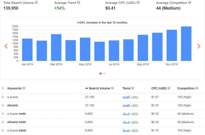
Task: Click the Search Volume sort arrow
Action: (x=86, y=88)
